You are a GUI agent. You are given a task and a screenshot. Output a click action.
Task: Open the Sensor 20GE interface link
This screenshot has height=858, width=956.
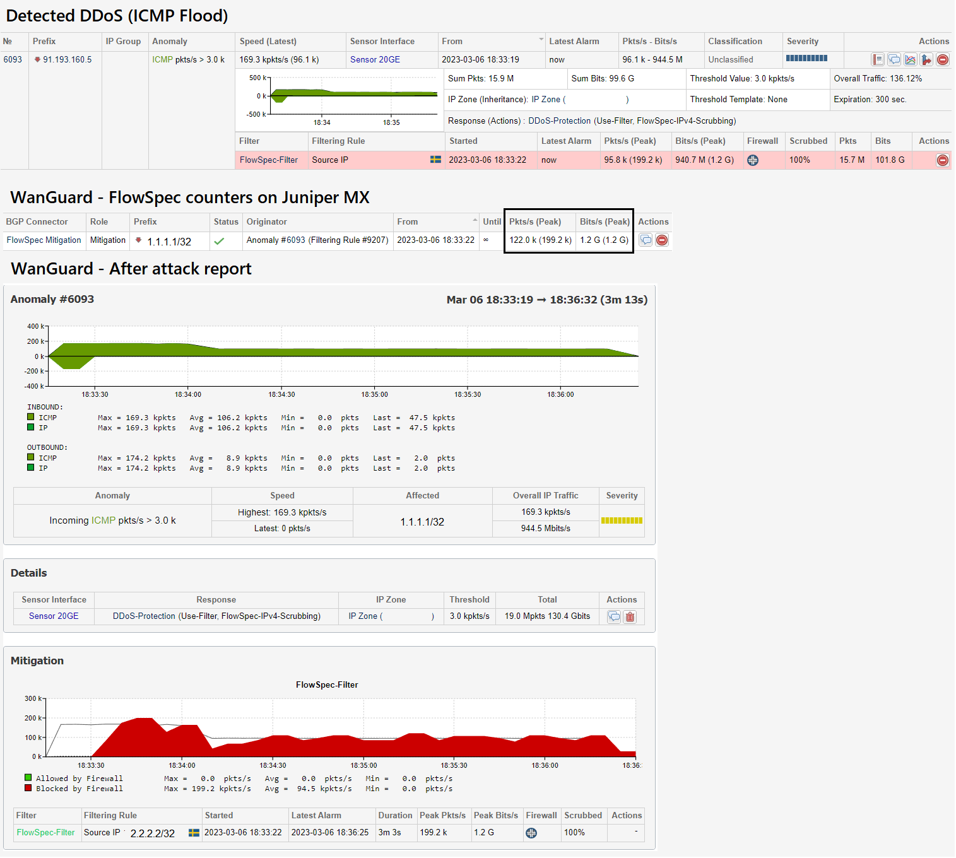click(x=53, y=616)
